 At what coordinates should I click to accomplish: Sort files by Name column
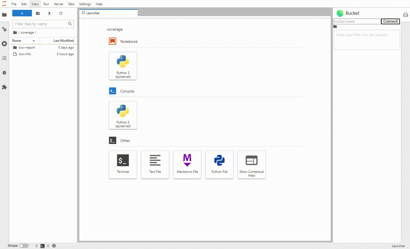(x=17, y=40)
